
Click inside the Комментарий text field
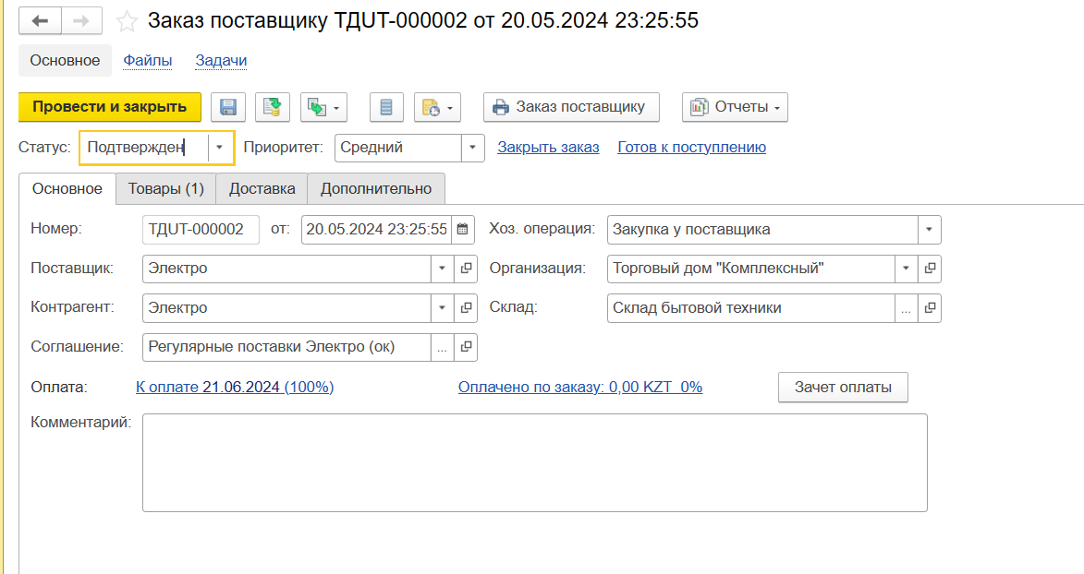click(x=534, y=461)
